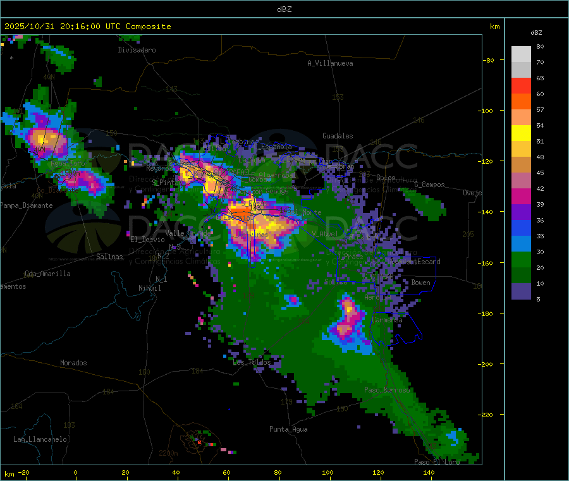The image size is (569, 481).
Task: Click the 'Carmensa' place label
Action: [387, 320]
